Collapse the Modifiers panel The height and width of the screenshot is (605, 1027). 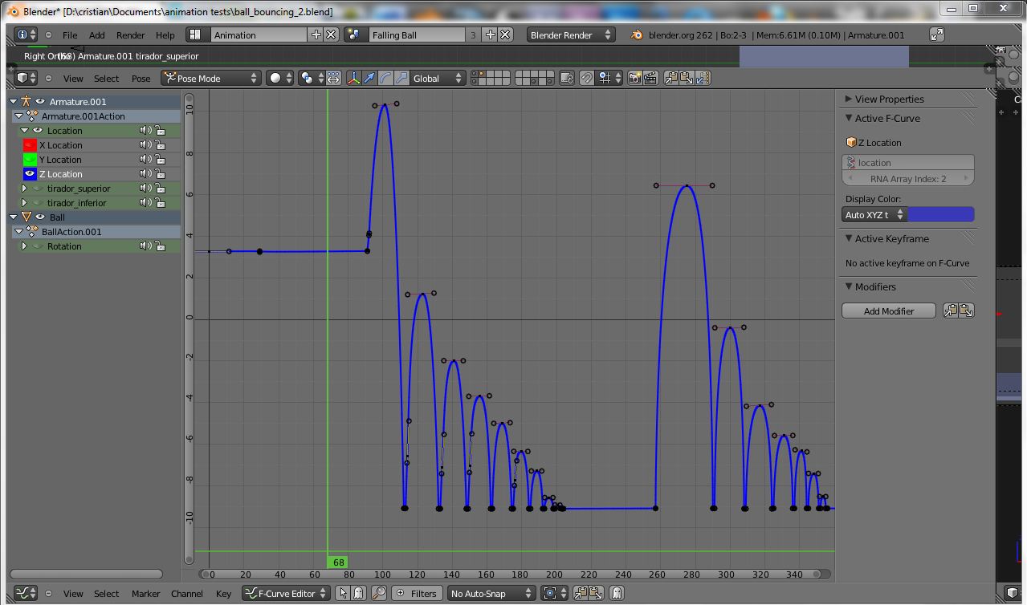tap(848, 286)
